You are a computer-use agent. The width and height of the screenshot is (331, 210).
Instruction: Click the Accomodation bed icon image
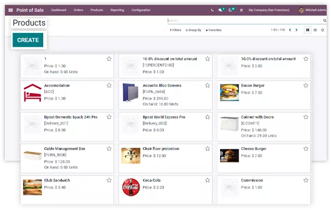[x=32, y=93]
